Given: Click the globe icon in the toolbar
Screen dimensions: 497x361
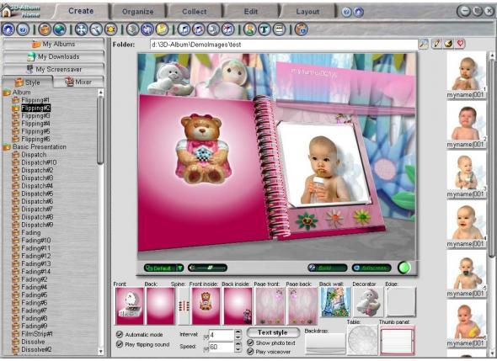Looking at the screenshot, I should [60, 29].
